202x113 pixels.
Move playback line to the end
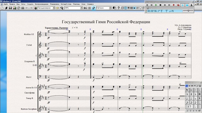[169, 5]
